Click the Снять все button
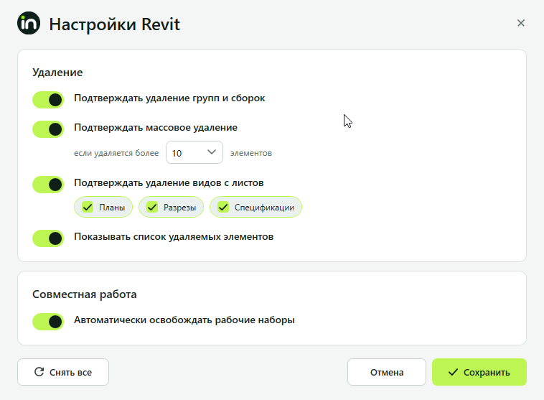Screen dimensions: 544x400 (63, 372)
